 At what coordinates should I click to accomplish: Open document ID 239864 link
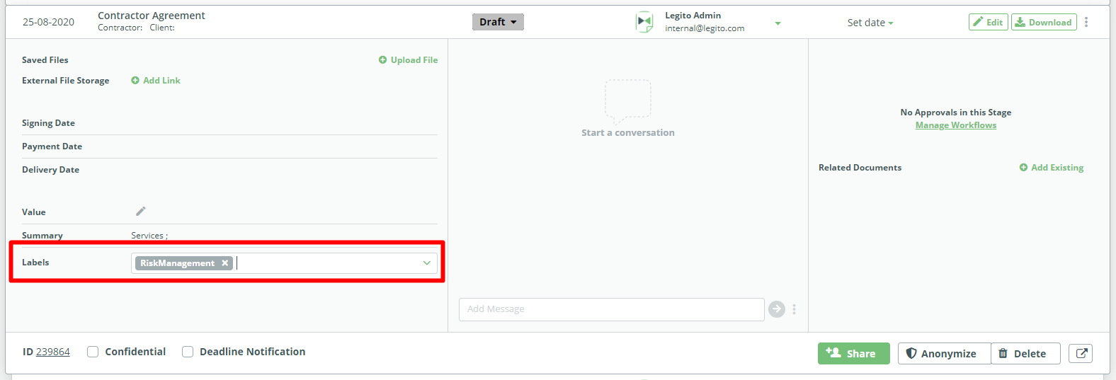(53, 352)
